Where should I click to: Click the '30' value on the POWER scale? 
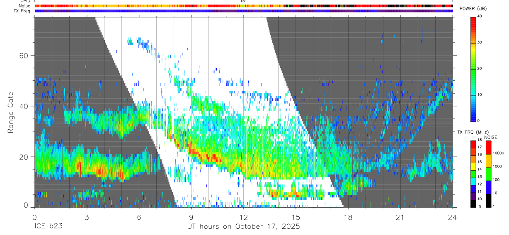480,43
